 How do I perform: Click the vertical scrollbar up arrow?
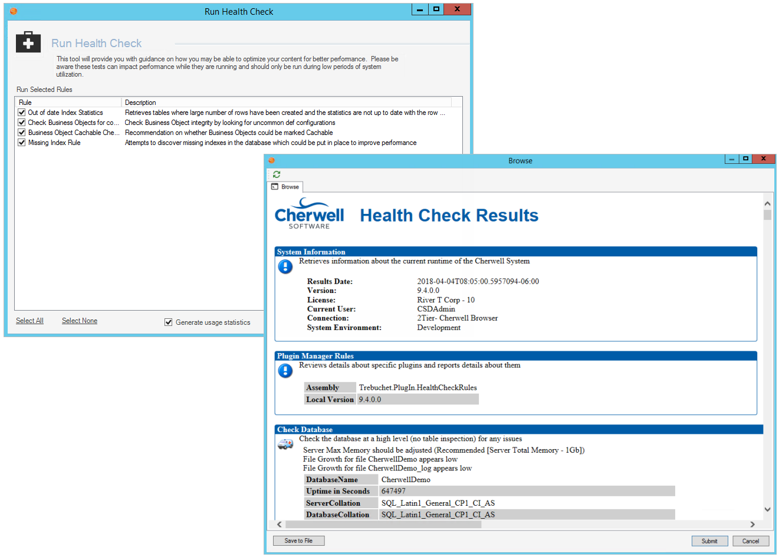767,203
